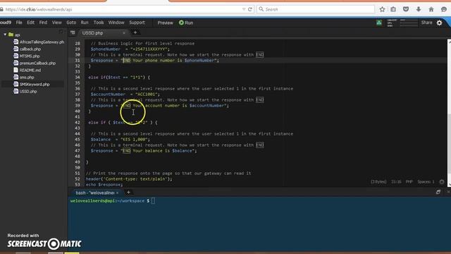The image size is (451, 254).
Task: Open the Goto menu
Action: coord(71,23)
